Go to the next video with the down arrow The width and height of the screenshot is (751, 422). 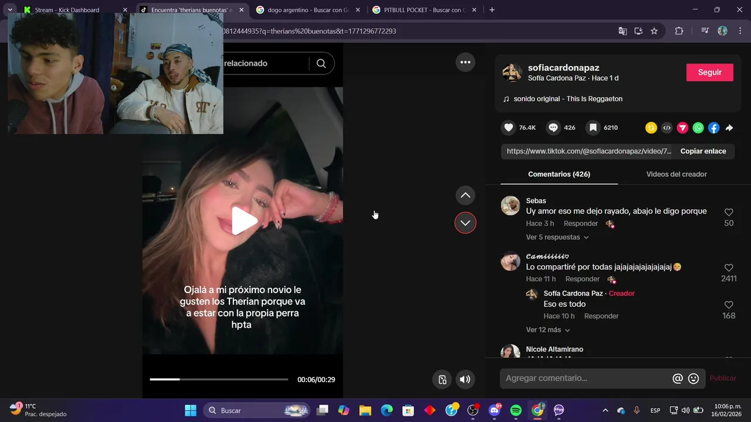pos(465,223)
